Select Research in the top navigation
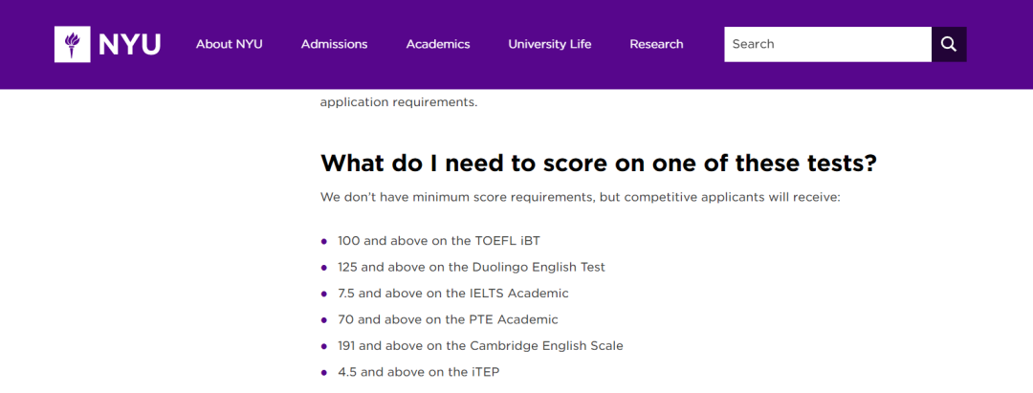Image resolution: width=1033 pixels, height=393 pixels. (656, 44)
